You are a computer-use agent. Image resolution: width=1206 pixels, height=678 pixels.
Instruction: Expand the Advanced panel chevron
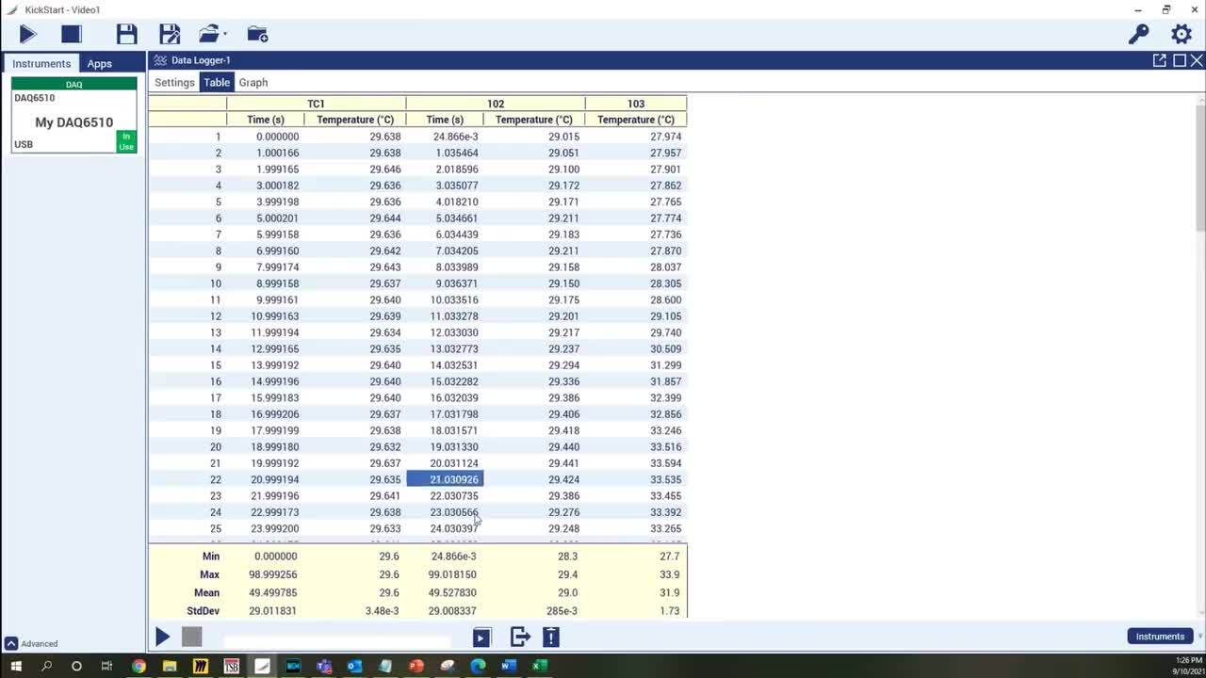pyautogui.click(x=11, y=644)
